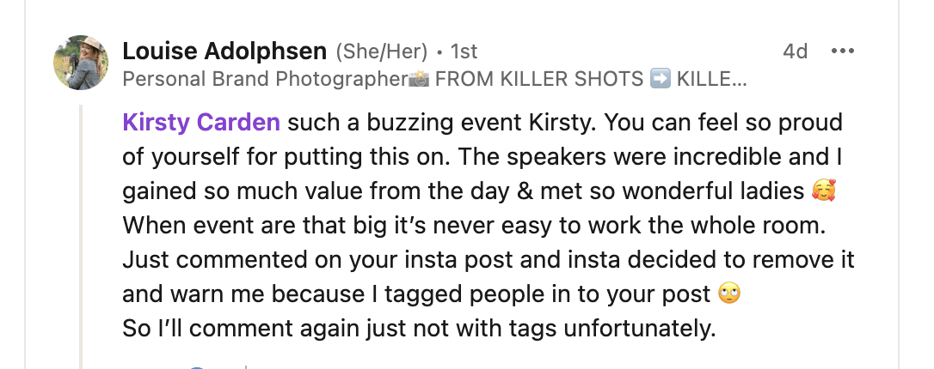The height and width of the screenshot is (369, 934).
Task: Click the 'FROM KILLER SHOTS' headline text
Action: 539,80
